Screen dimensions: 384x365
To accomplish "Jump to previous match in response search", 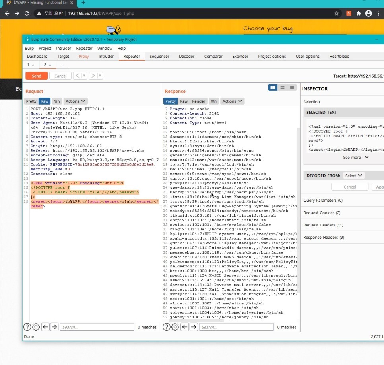I will pos(185,327).
